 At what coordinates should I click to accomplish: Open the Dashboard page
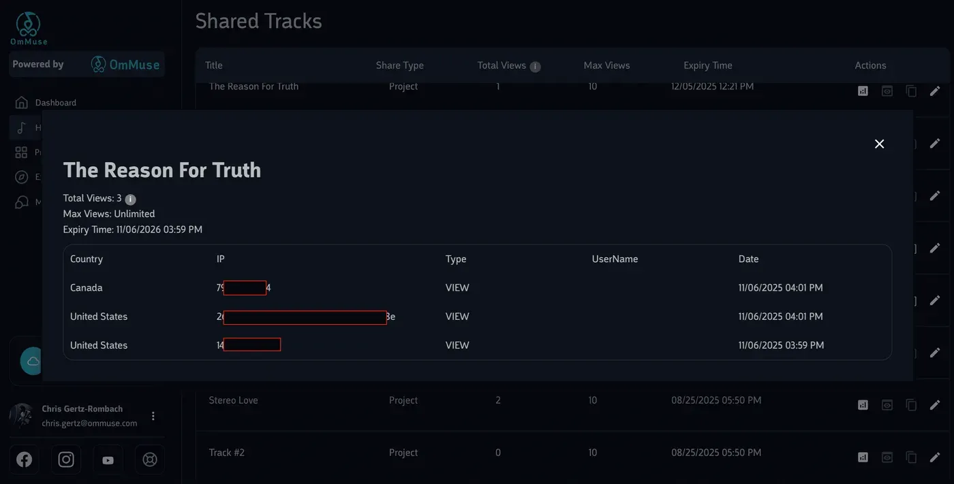[55, 103]
